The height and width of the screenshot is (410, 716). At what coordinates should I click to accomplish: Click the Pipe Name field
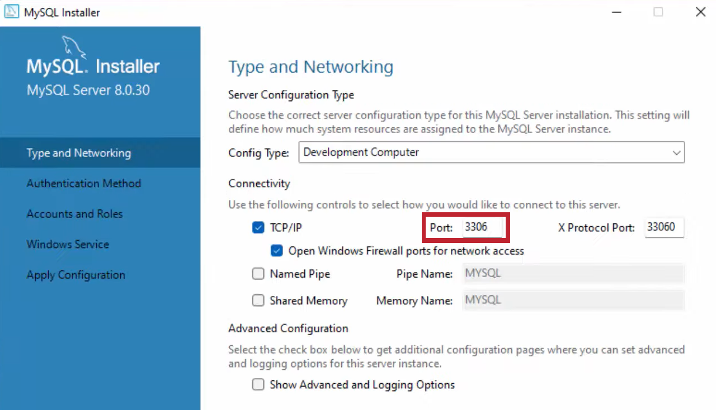click(x=573, y=274)
